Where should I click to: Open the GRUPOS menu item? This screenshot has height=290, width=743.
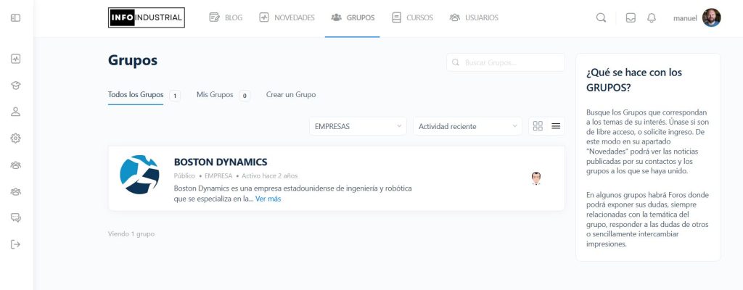point(353,17)
